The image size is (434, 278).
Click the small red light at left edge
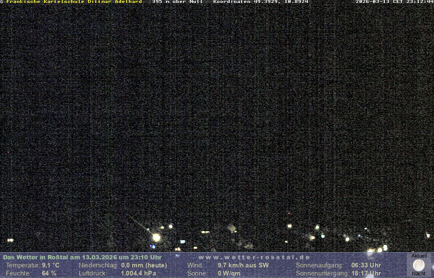point(8,152)
